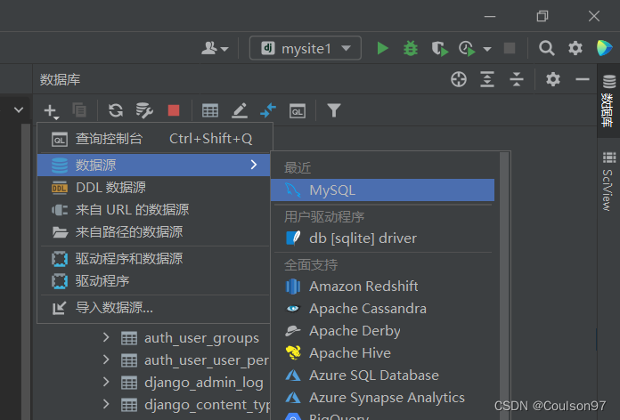Open database panel options gear

coord(553,79)
